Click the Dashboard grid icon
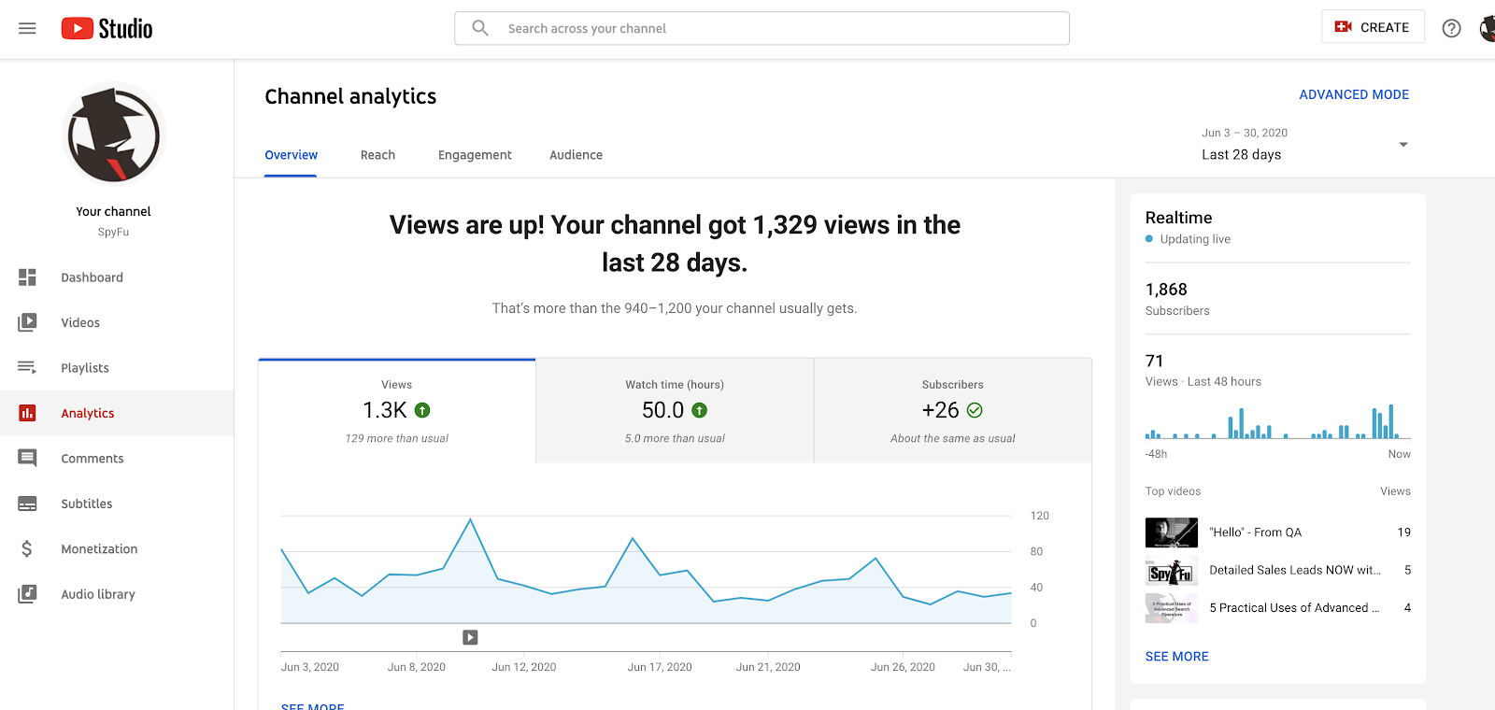 click(27, 277)
